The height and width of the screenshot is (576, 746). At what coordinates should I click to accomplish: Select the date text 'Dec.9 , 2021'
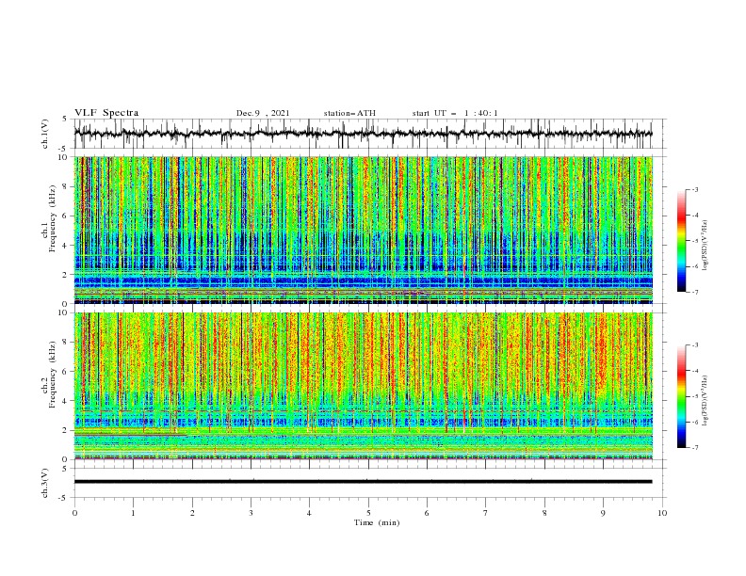tap(263, 113)
